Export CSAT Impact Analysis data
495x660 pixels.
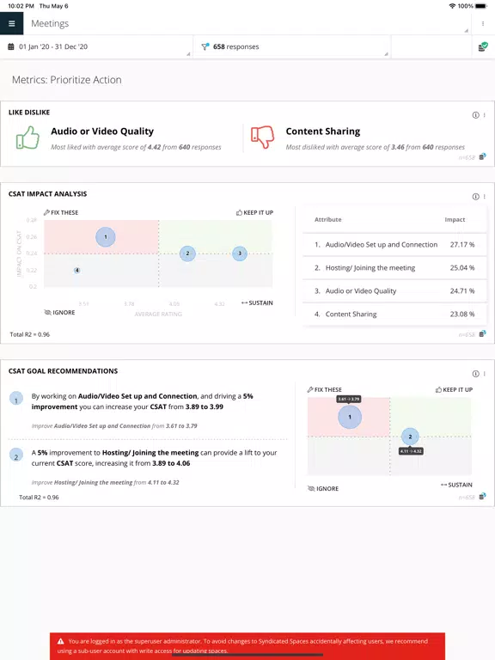(x=482, y=333)
